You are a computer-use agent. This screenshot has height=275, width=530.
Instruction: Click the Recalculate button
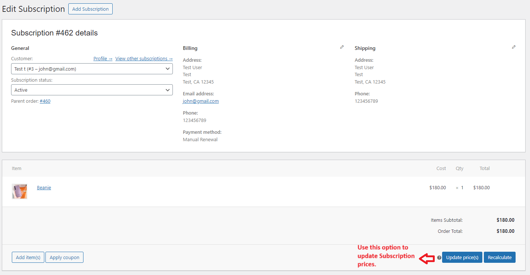click(x=499, y=257)
